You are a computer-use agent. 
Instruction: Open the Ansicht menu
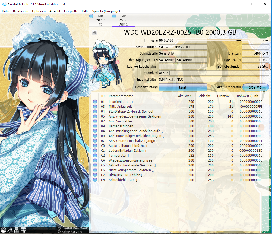click(55, 11)
